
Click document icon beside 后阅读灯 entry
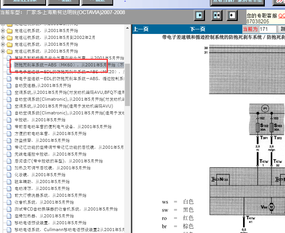(x=9, y=161)
